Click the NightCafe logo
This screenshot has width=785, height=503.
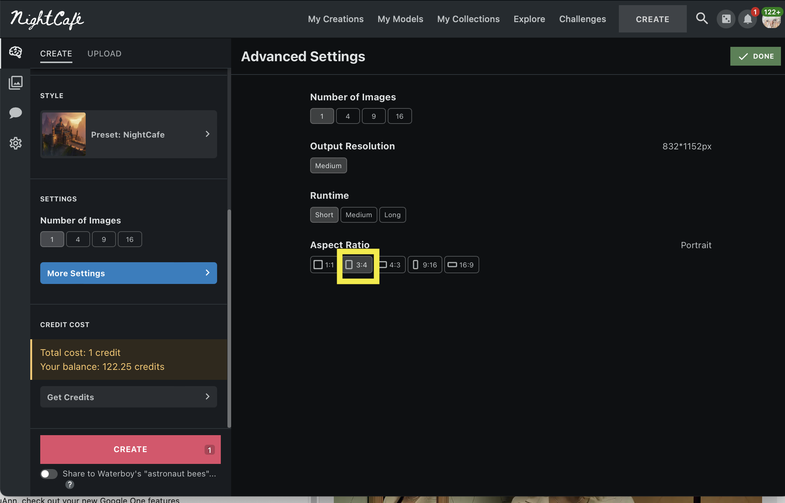[x=47, y=19]
